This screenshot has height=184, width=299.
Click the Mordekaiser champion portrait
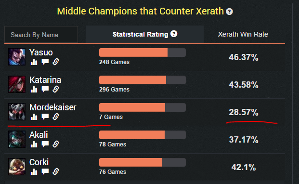coord(17,112)
